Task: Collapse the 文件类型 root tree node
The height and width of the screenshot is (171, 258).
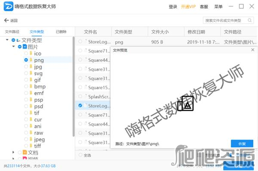Action: pos(7,40)
